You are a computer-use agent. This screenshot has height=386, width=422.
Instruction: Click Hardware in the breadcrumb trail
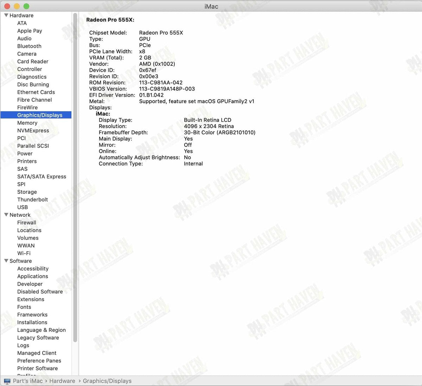(x=62, y=381)
